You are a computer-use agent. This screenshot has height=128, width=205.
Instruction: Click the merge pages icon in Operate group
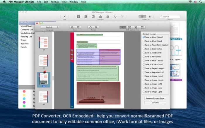point(78,16)
